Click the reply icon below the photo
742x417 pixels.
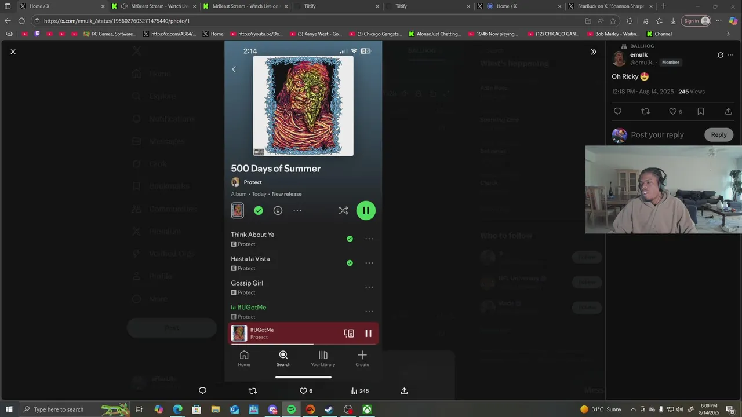[202, 391]
